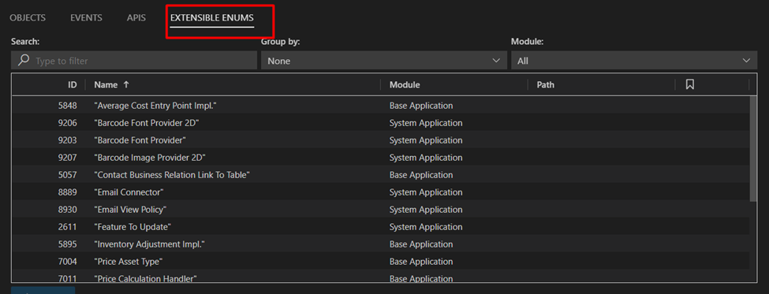
Task: Toggle sort arrow beside Name header
Action: coord(126,85)
